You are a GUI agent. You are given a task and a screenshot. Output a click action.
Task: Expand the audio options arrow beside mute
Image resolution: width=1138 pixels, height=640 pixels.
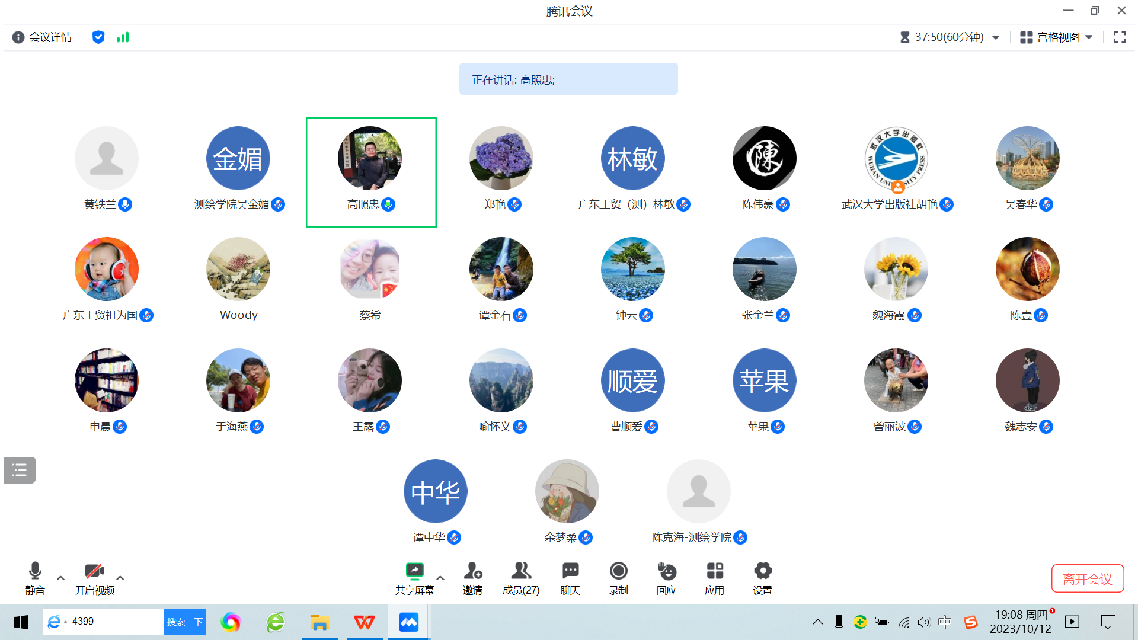click(60, 578)
